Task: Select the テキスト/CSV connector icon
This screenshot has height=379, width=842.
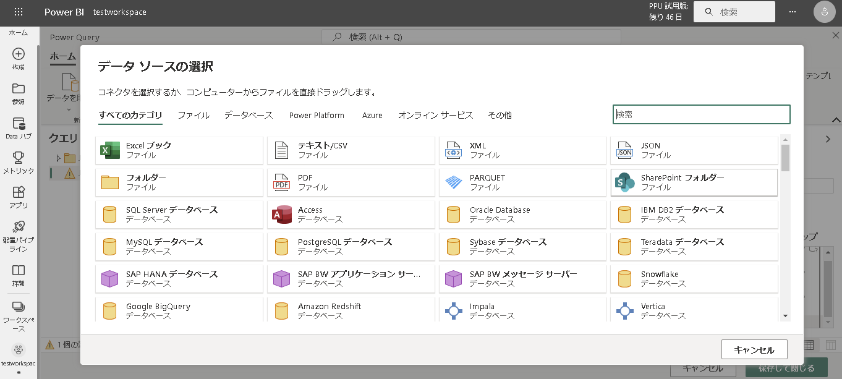Action: [281, 150]
